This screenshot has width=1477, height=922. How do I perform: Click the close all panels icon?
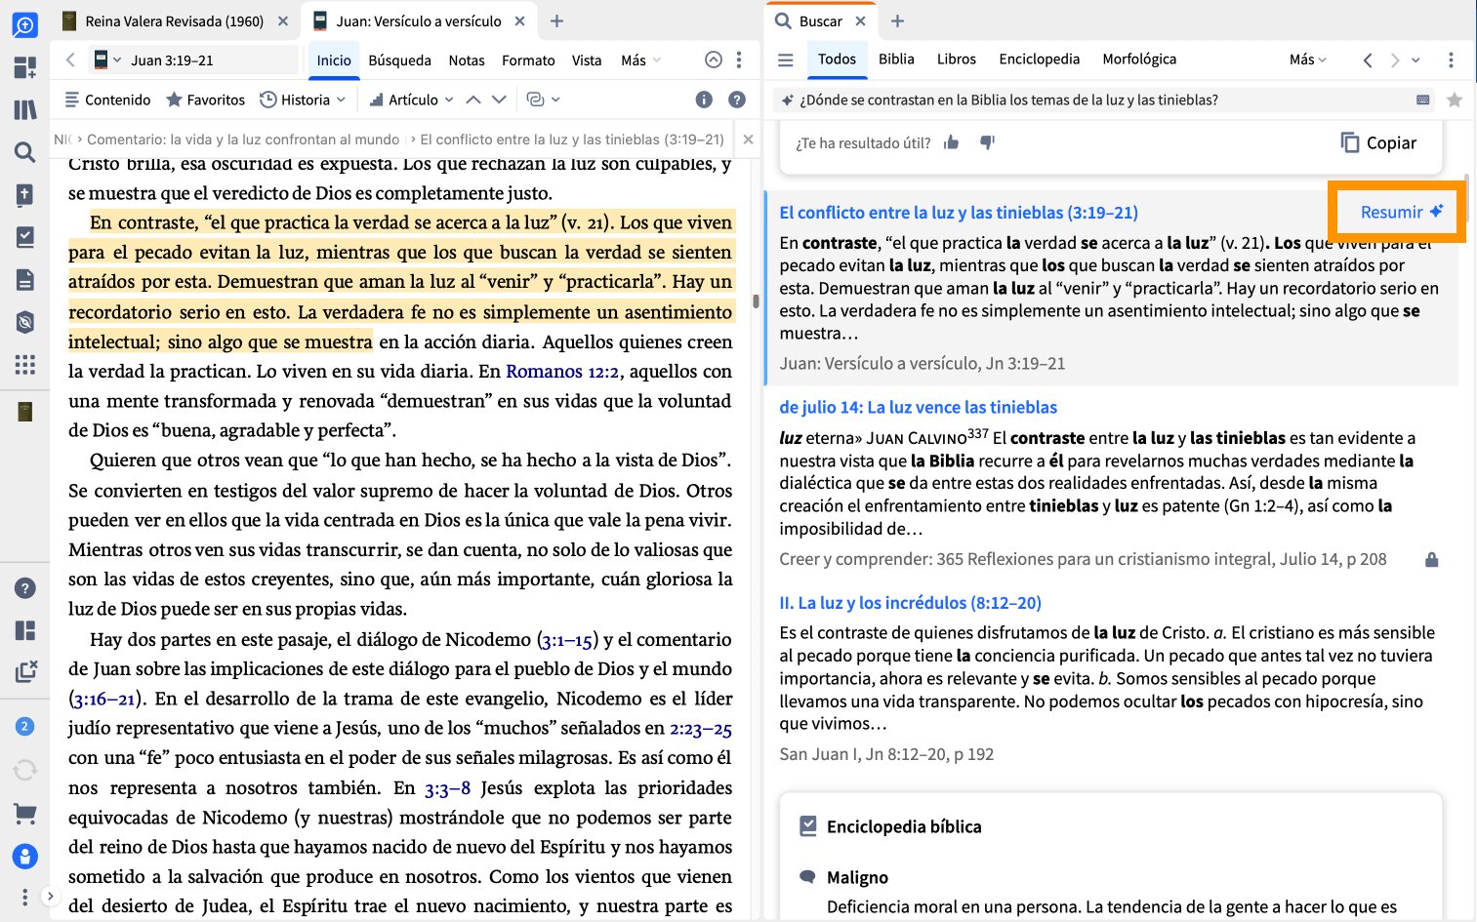[25, 671]
